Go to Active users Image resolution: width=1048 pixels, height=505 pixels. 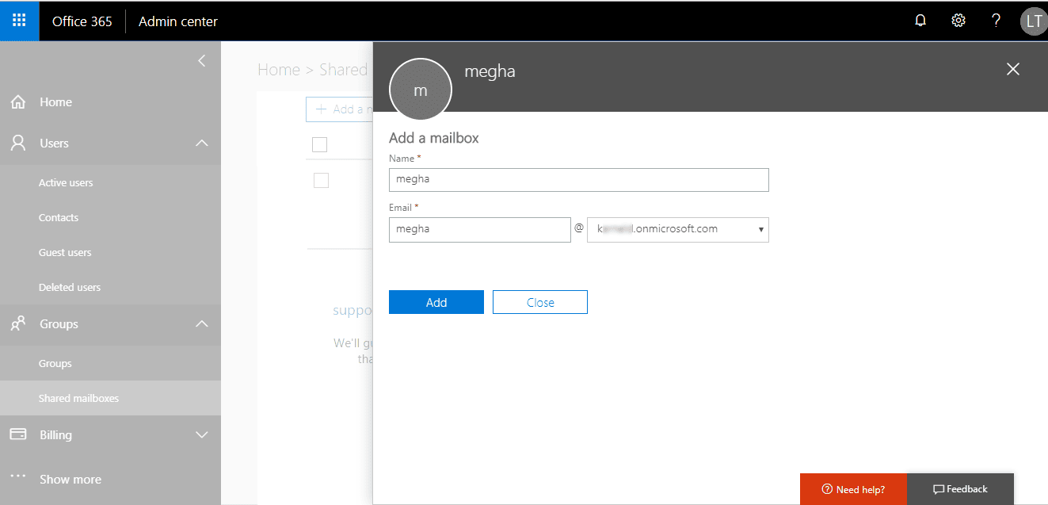coord(66,183)
